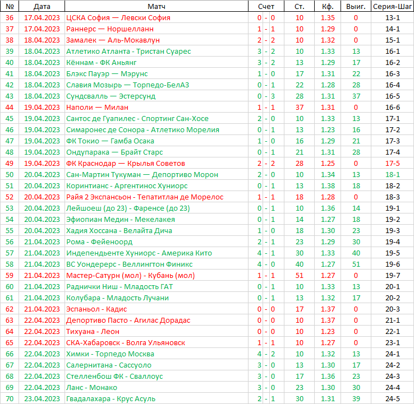
Task: Click the Ст. column header
Action: click(299, 6)
